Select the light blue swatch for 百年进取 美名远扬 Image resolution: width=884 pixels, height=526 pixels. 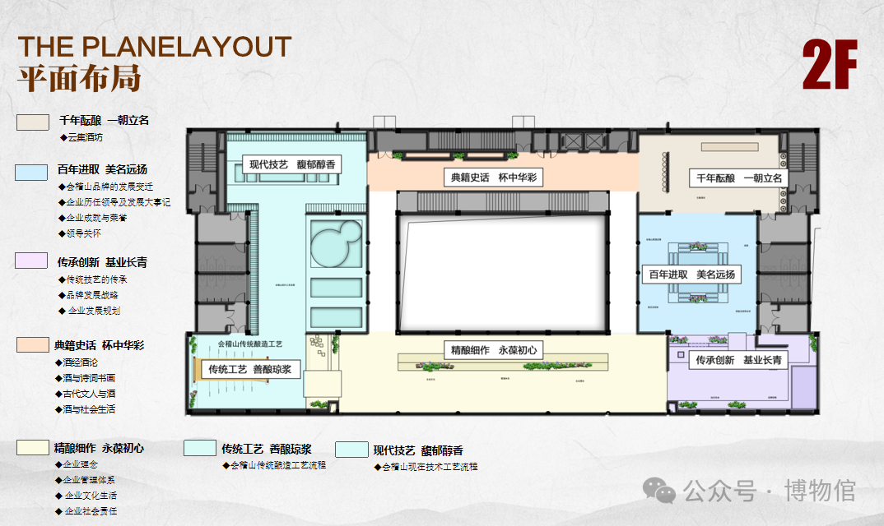coord(31,172)
